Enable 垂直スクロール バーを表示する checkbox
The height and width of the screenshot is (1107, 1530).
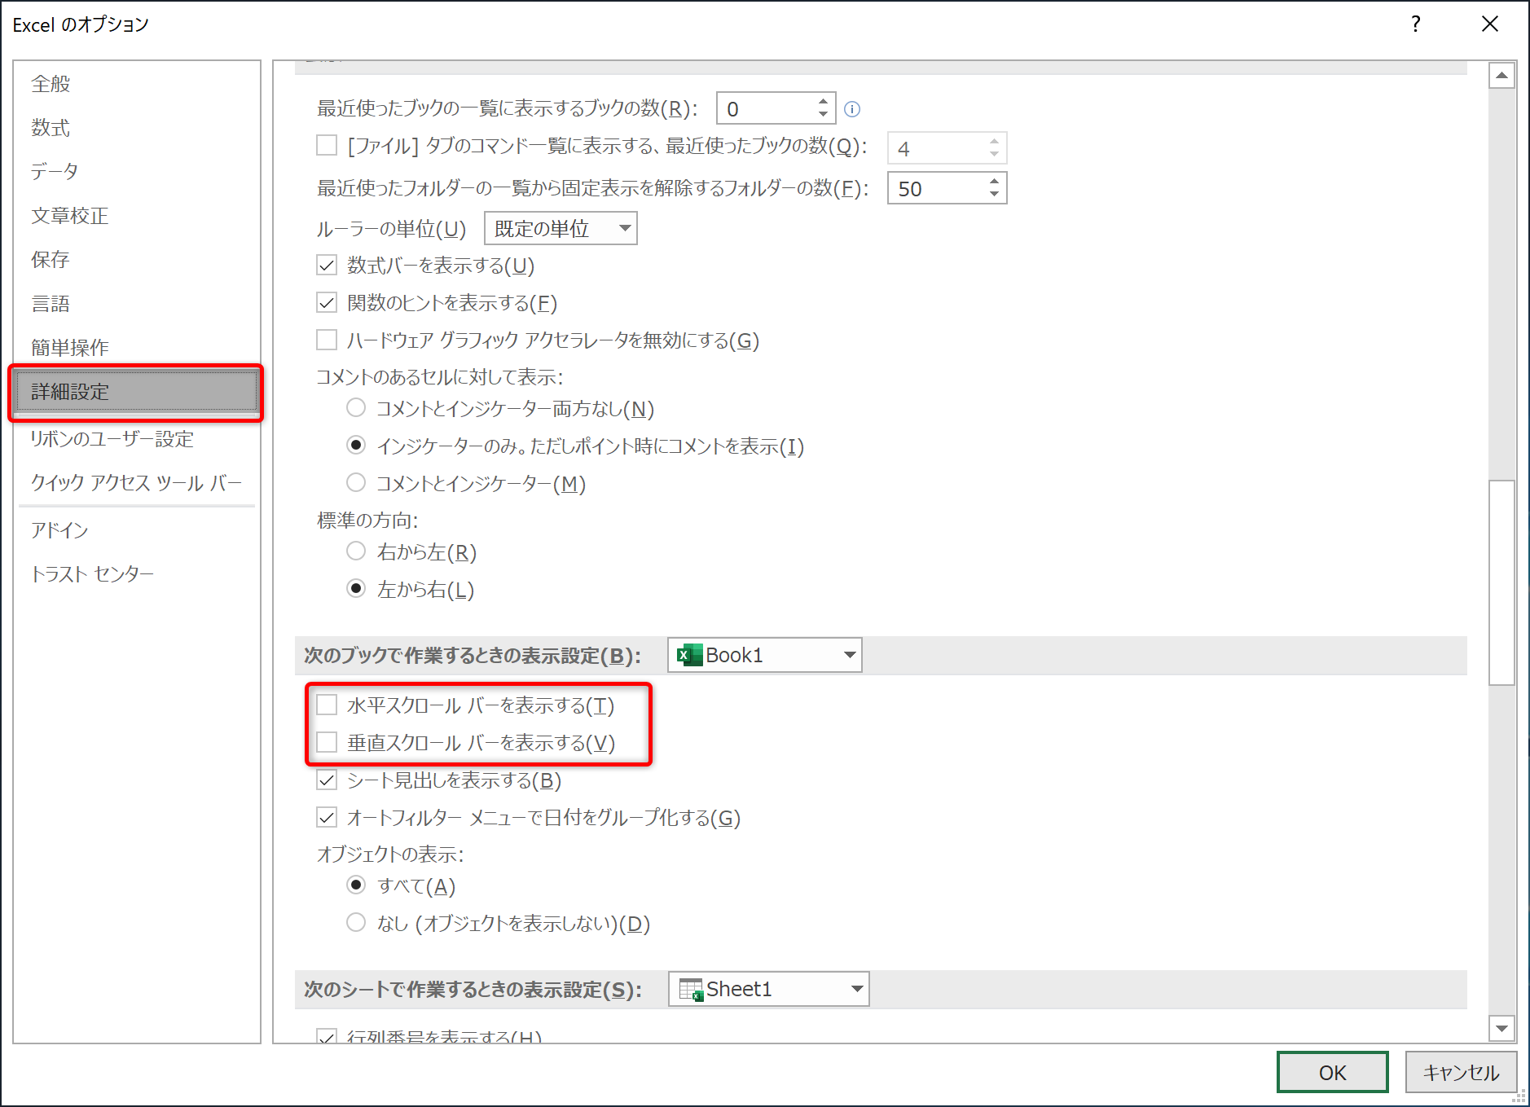pyautogui.click(x=327, y=742)
